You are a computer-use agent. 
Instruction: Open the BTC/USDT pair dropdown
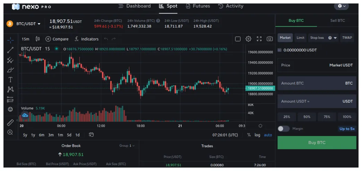[28, 24]
